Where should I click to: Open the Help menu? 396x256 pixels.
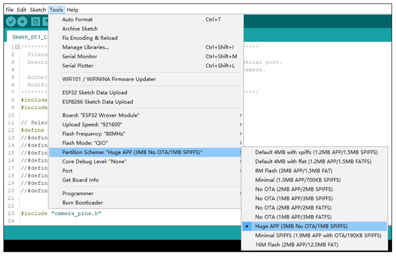point(73,10)
